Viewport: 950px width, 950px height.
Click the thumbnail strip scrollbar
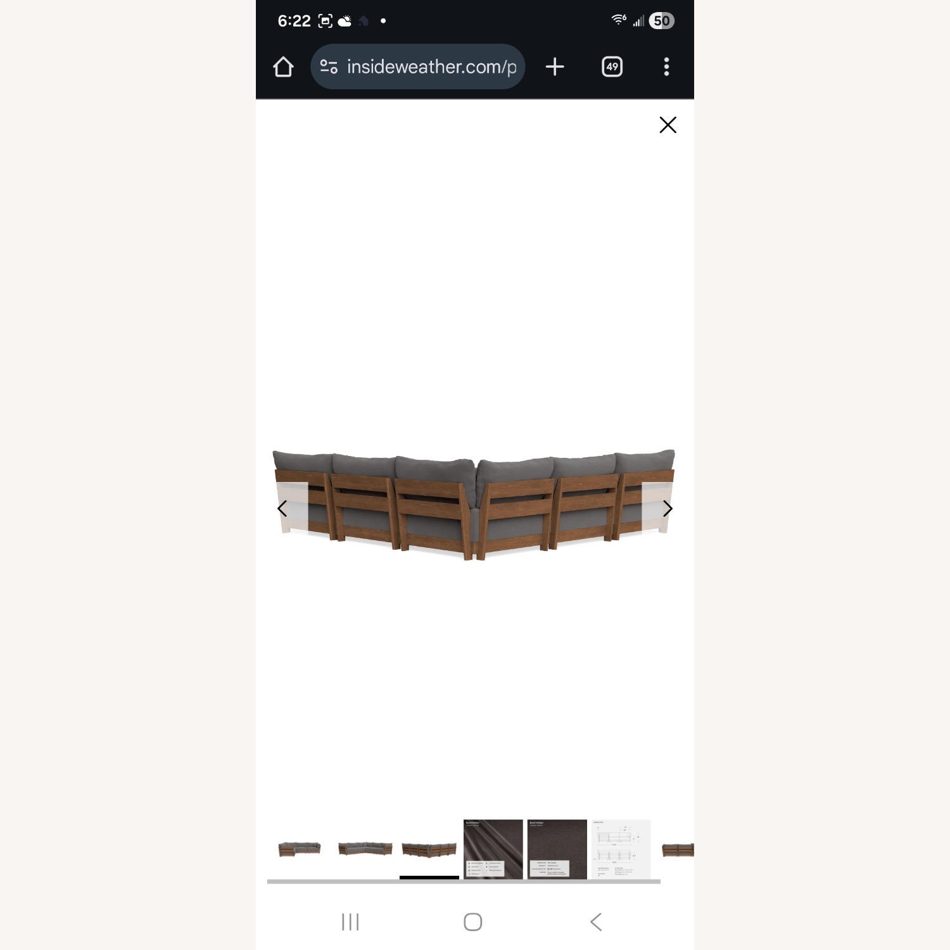464,881
